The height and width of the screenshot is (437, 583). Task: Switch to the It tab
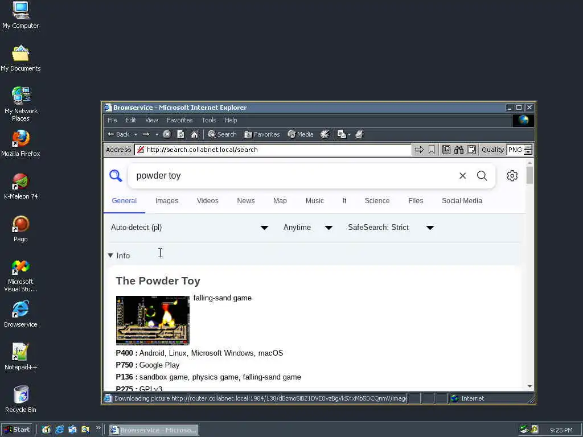(344, 201)
